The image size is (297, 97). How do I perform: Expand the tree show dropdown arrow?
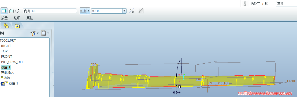pyautogui.click(x=48, y=33)
